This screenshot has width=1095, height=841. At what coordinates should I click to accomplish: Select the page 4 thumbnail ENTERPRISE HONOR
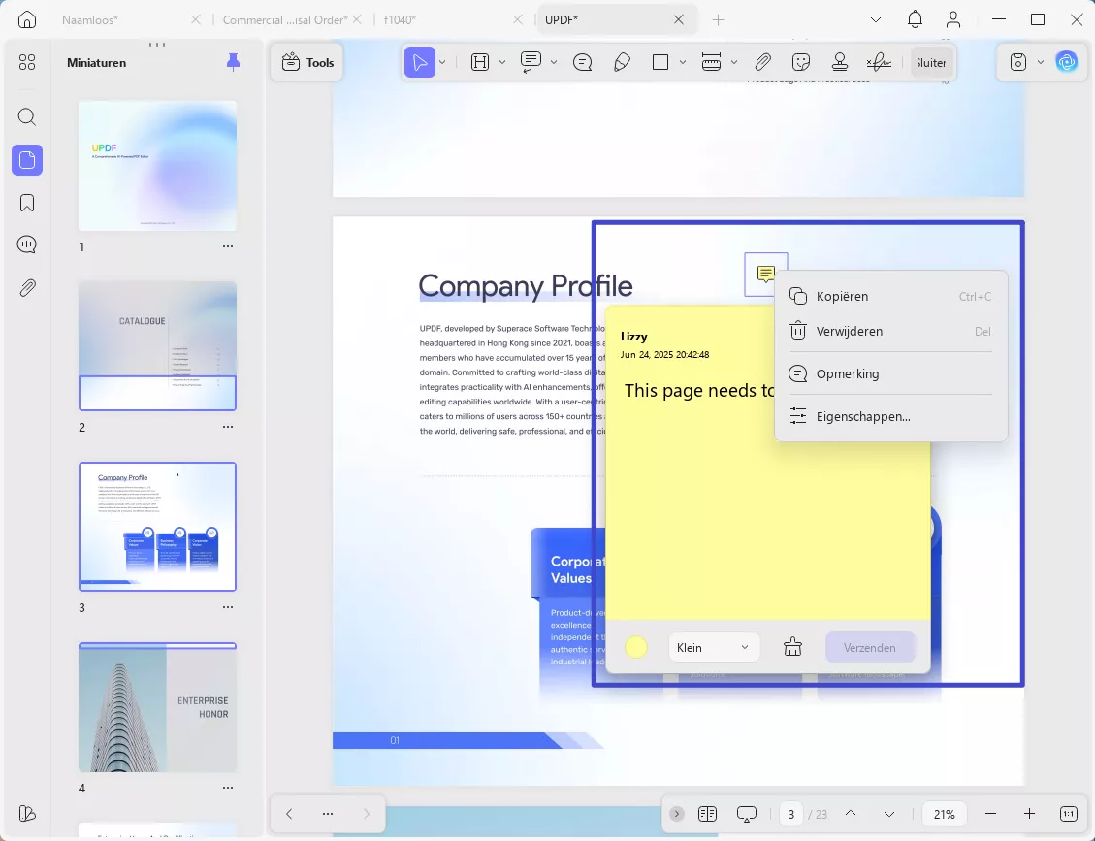click(158, 707)
